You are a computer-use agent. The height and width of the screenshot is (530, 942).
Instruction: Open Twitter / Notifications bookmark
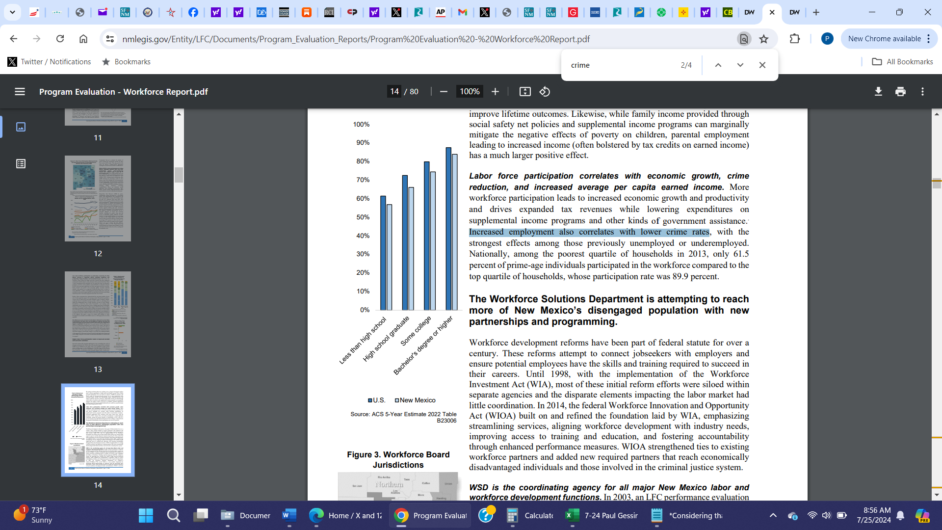tap(50, 62)
